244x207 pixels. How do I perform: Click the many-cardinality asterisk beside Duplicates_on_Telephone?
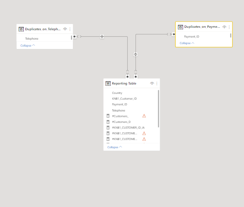click(x=75, y=37)
